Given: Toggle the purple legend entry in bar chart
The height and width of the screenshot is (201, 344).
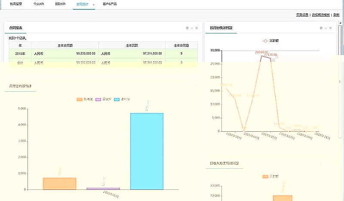Looking at the screenshot, I should (x=103, y=99).
